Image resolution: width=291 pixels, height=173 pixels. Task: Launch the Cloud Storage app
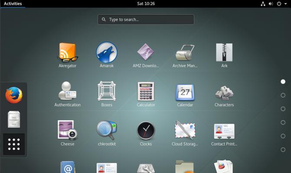pos(185,130)
